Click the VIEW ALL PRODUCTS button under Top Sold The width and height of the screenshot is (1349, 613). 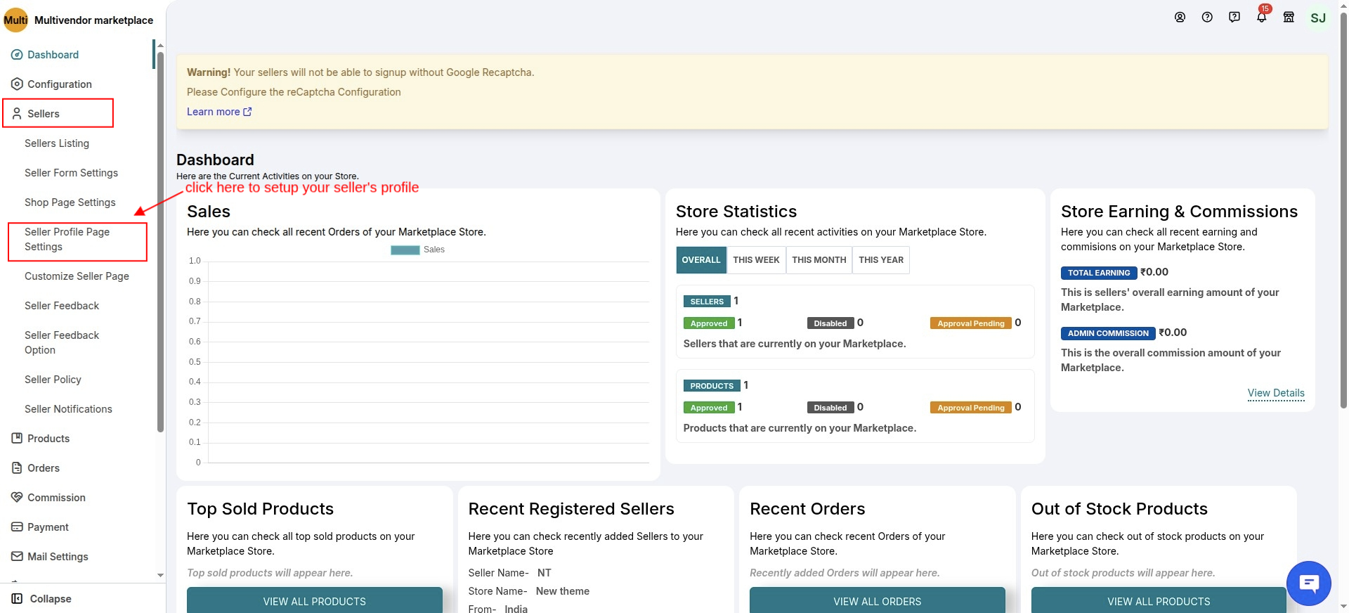[314, 601]
